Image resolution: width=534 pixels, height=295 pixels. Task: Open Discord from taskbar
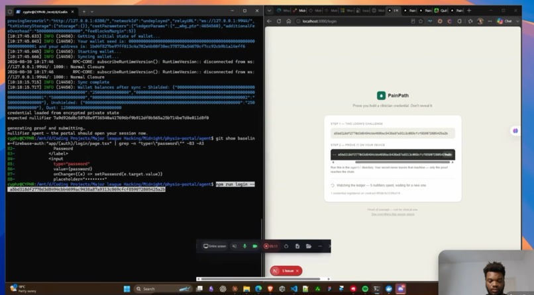[400, 289]
